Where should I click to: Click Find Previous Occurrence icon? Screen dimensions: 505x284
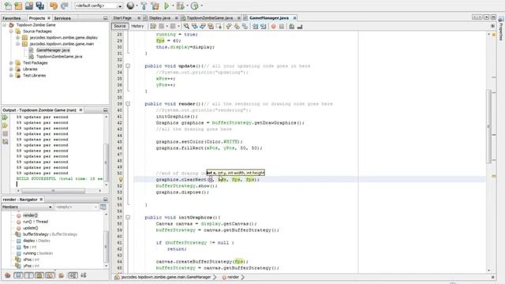click(x=195, y=26)
